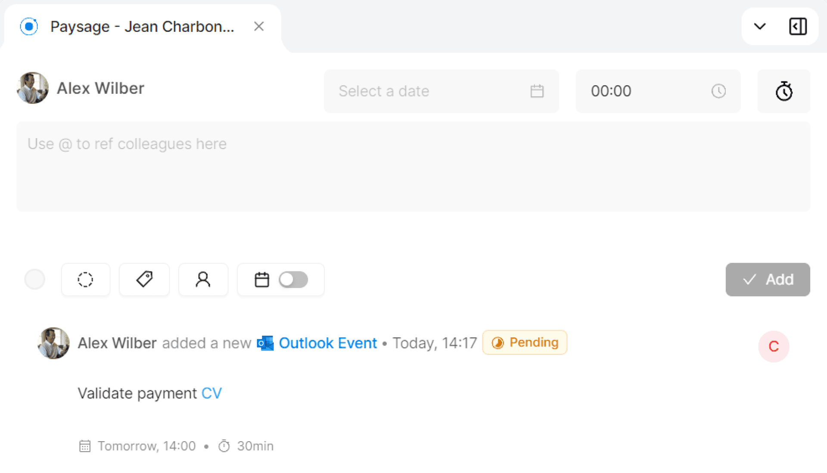Viewport: 827px width, 473px height.
Task: Select the round circle checkbox beside status
Action: (35, 280)
